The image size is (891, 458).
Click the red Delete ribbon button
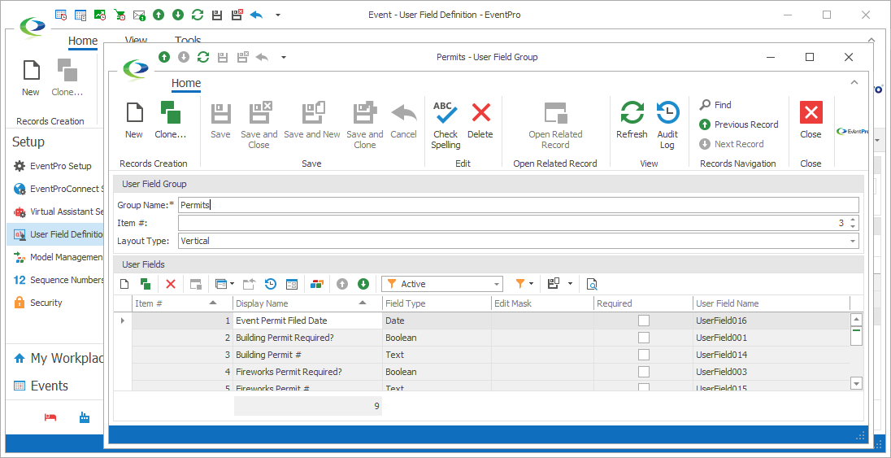480,120
